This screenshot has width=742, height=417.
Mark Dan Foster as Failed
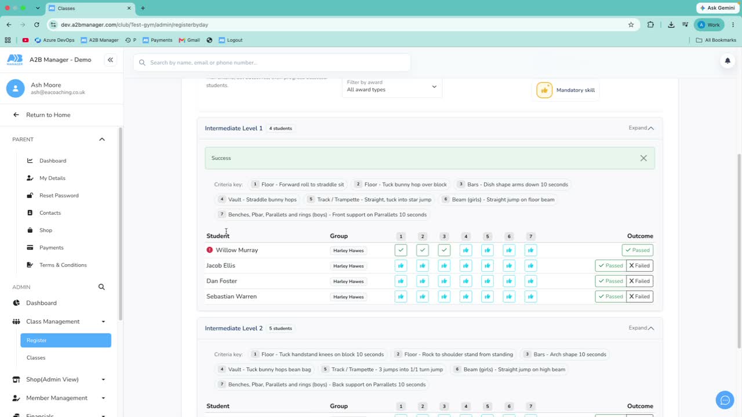tap(639, 281)
